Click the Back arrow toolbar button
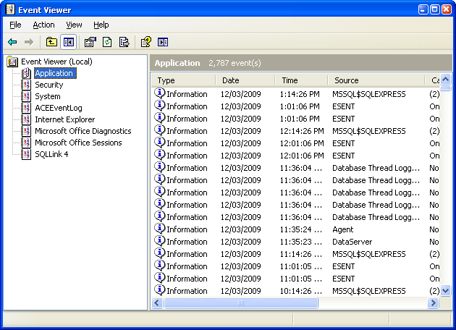 [x=12, y=42]
